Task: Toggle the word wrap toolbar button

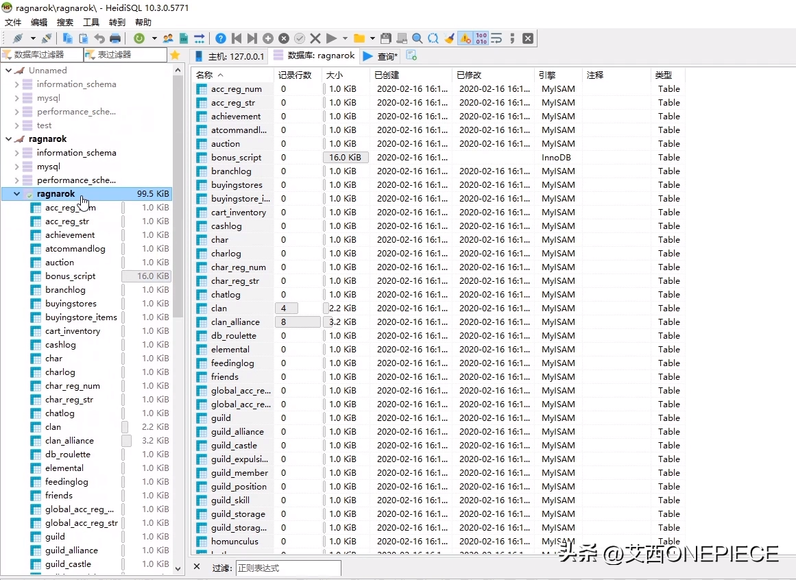Action: (x=496, y=38)
